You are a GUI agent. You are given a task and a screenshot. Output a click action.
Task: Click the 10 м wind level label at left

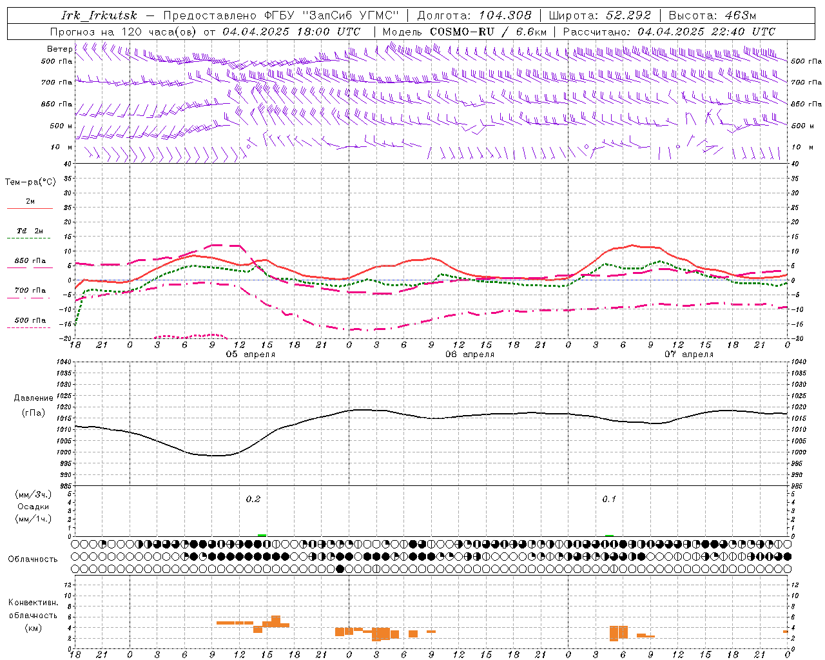[61, 147]
